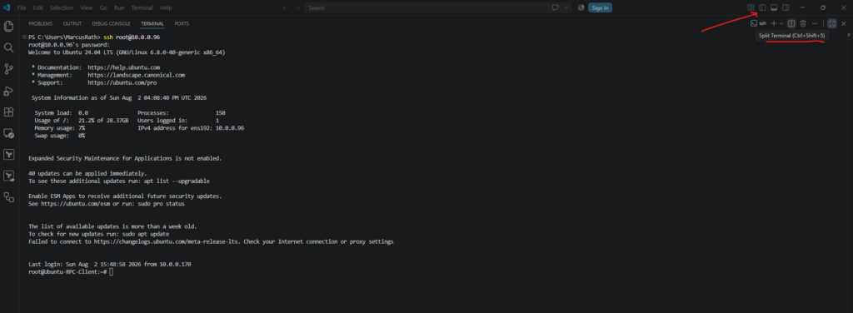853x313 pixels.
Task: Click the round icon left of Sign In
Action: point(581,7)
